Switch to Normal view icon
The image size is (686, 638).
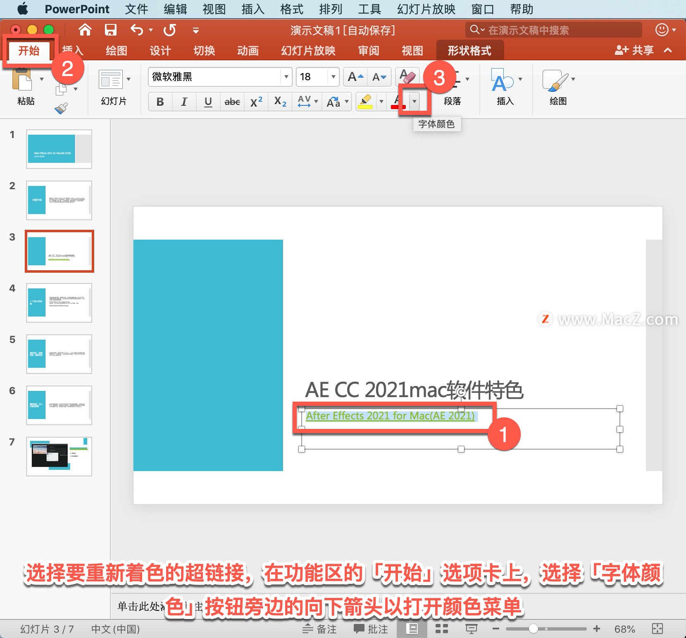[x=412, y=629]
